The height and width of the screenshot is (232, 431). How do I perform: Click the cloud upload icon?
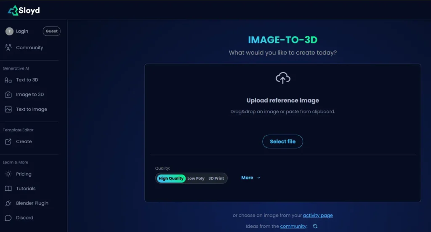(x=283, y=78)
